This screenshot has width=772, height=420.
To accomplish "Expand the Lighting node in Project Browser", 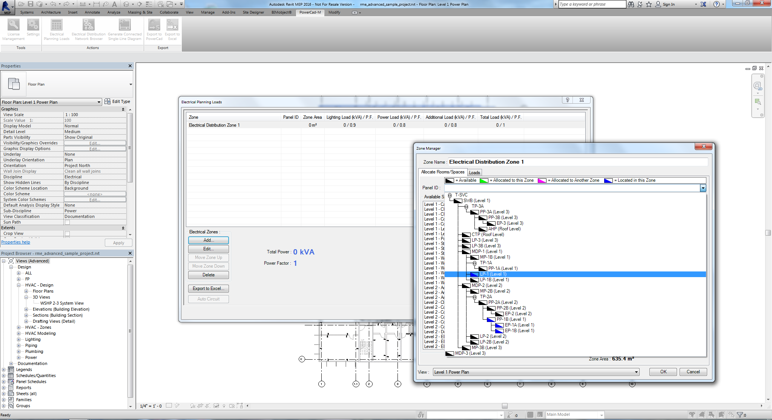I will tap(18, 339).
